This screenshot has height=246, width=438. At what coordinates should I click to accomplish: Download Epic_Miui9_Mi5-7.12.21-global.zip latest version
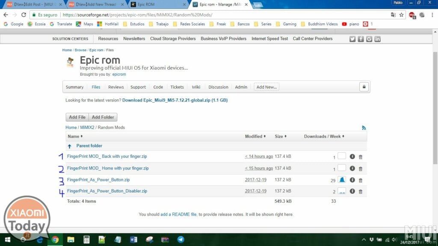click(x=175, y=100)
